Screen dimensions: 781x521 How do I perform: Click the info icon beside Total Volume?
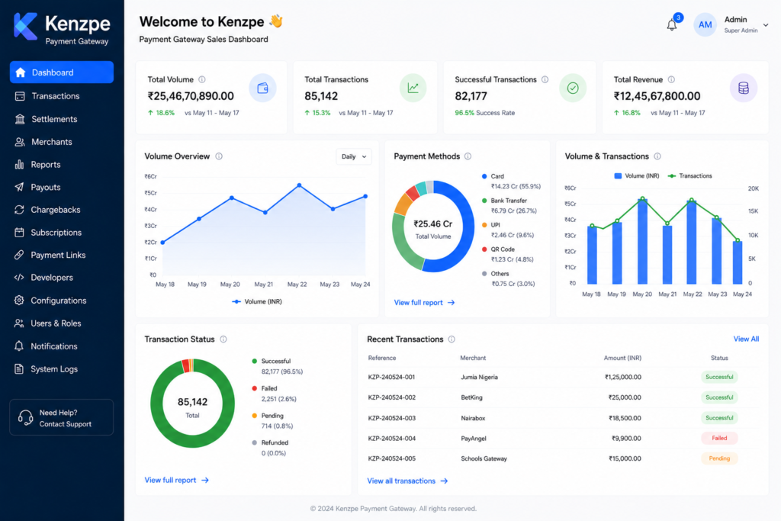201,79
